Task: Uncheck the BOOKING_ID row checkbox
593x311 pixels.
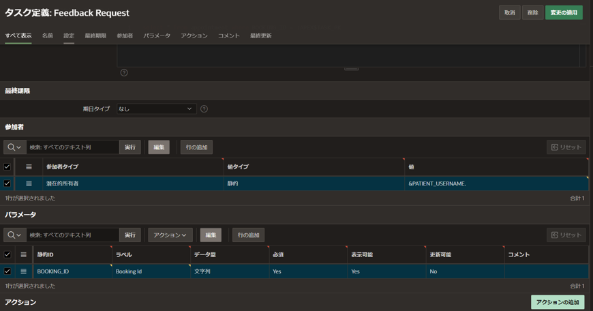Action: (x=7, y=271)
